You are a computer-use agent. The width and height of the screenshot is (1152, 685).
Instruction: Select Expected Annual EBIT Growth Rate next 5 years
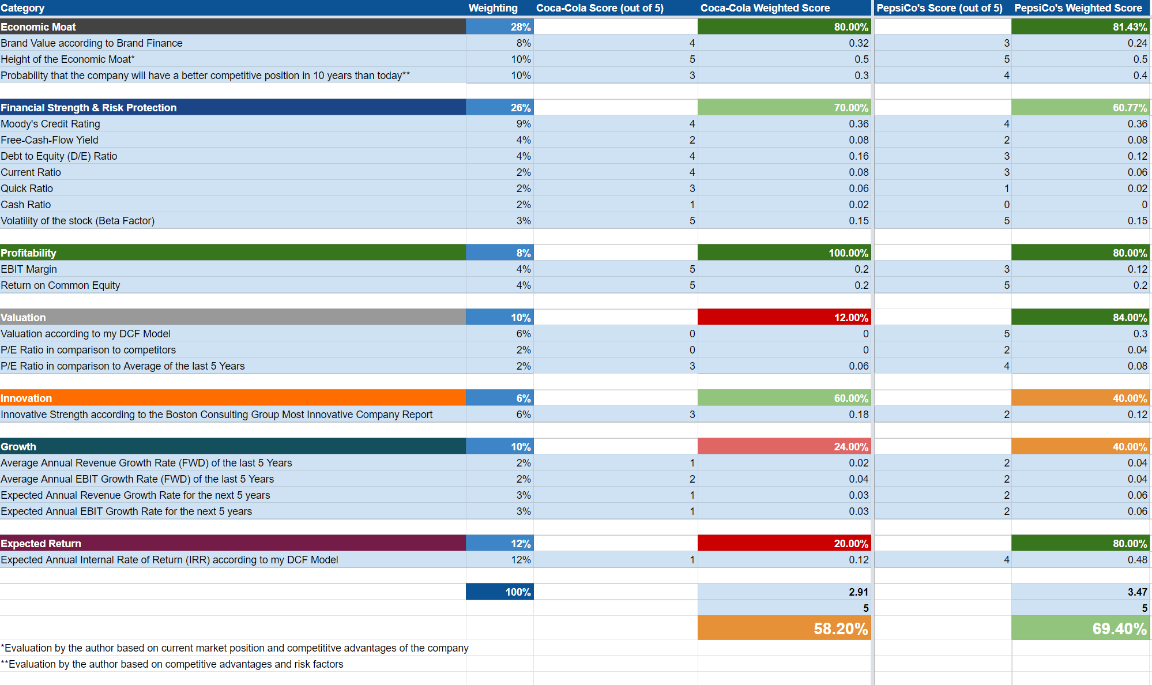(233, 511)
